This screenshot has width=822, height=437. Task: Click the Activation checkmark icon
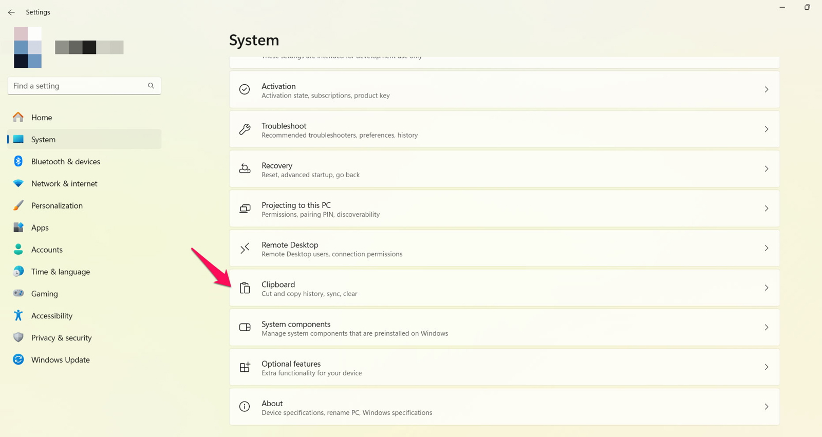point(245,89)
